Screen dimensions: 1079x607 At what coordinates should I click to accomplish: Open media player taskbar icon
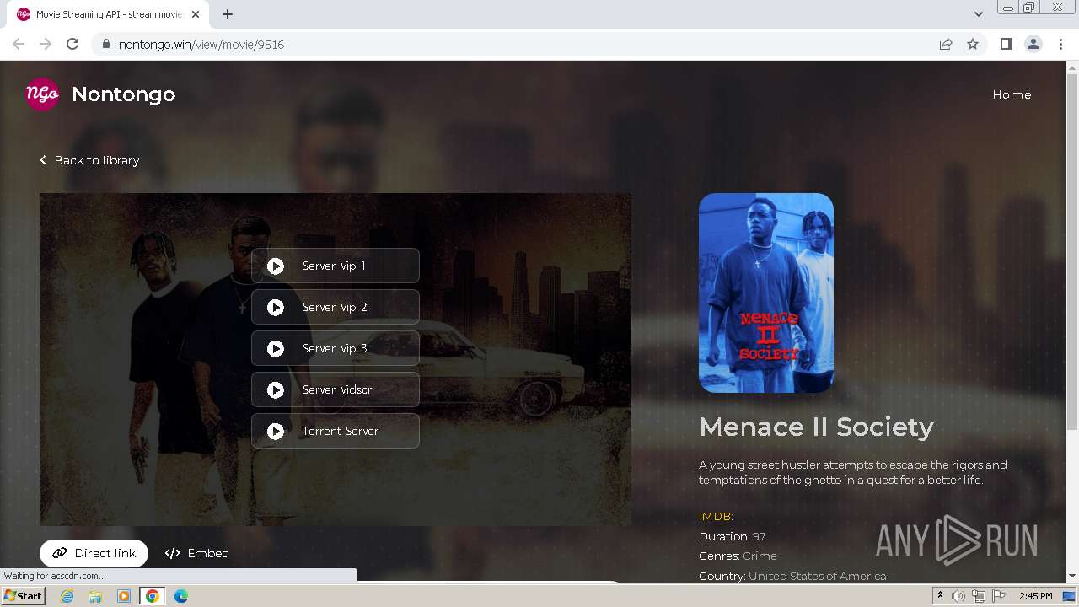click(124, 596)
